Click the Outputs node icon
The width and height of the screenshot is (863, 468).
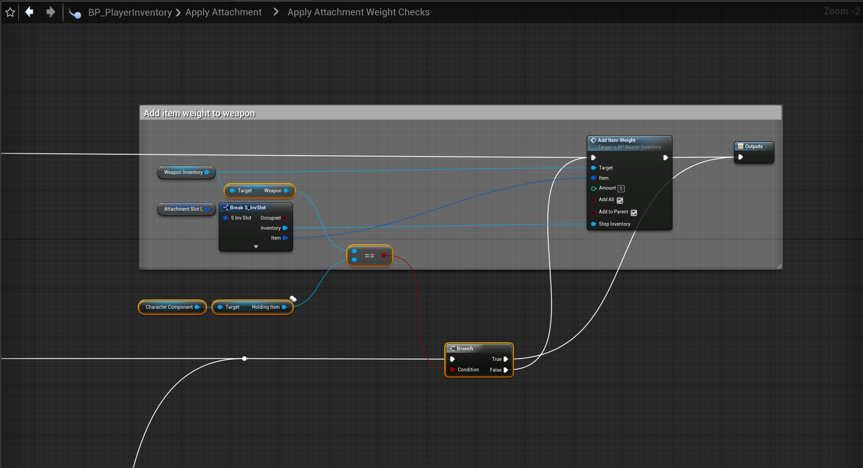pos(740,146)
